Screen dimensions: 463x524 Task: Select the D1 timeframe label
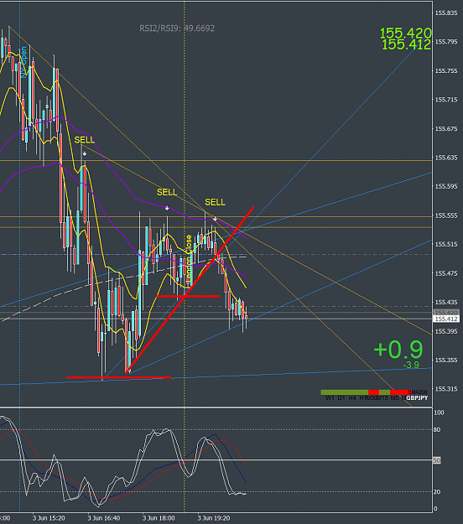coord(341,398)
